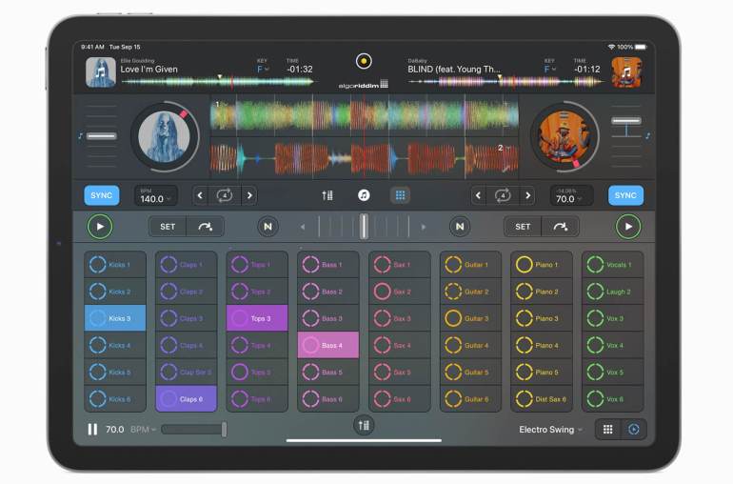Viewport: 733px width, 484px height.
Task: Toggle Sax 2 loop pad
Action: (x=400, y=292)
